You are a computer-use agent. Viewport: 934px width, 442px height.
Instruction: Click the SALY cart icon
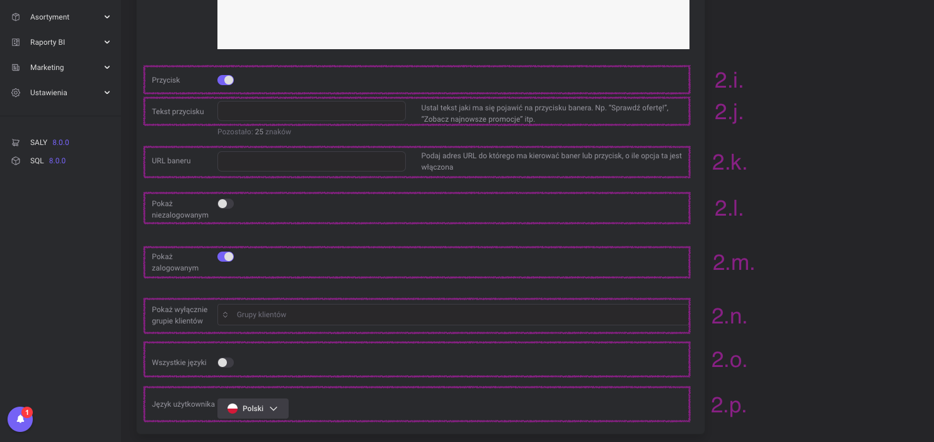16,142
